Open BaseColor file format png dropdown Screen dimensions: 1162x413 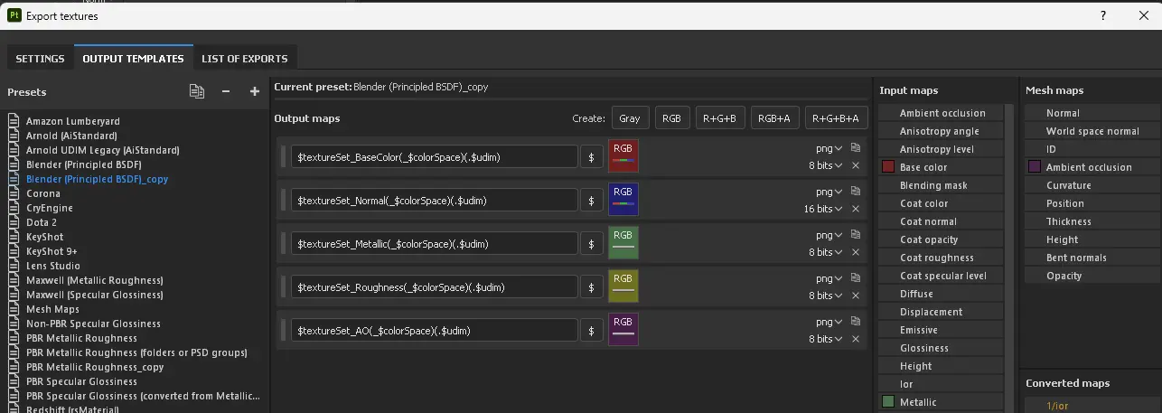pos(829,148)
